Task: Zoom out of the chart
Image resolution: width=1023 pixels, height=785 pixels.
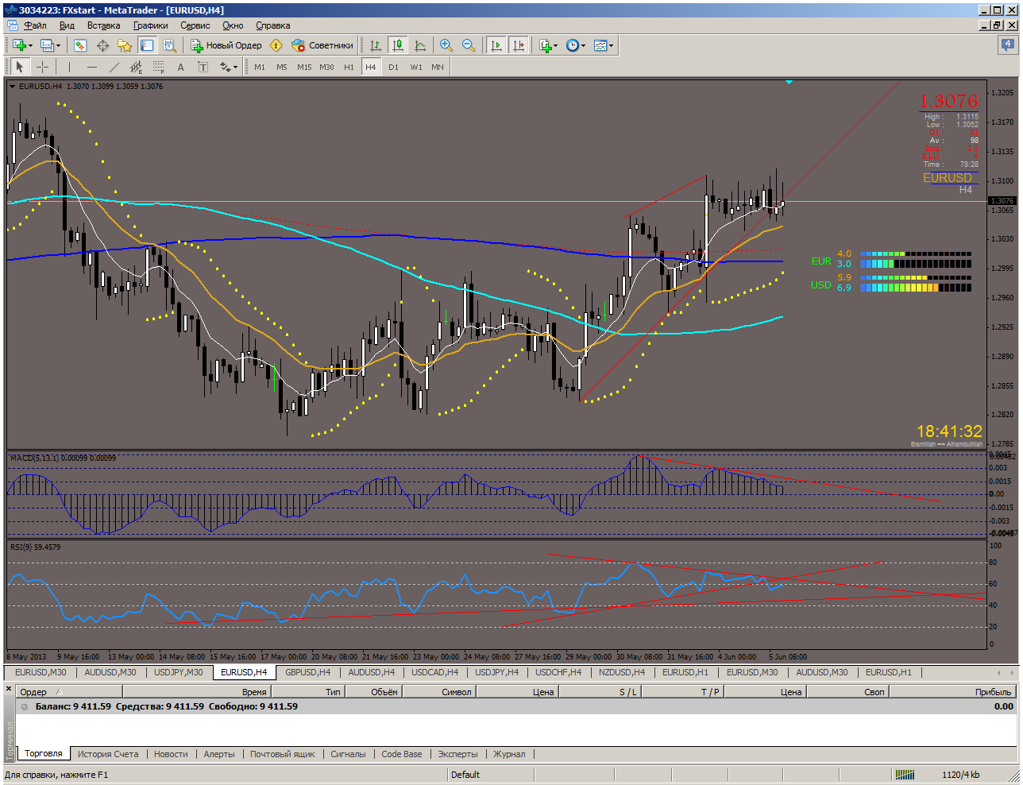Action: 469,45
